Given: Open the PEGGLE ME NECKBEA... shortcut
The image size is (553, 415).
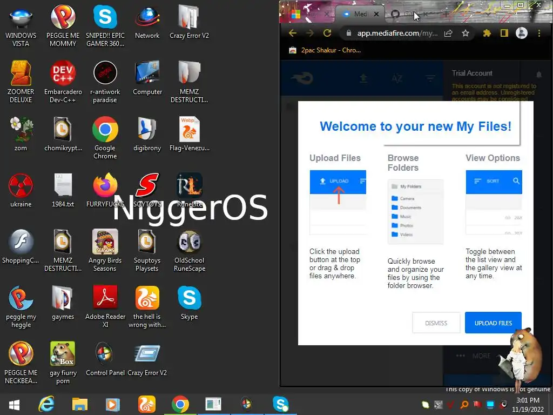Looking at the screenshot, I should pyautogui.click(x=21, y=363).
